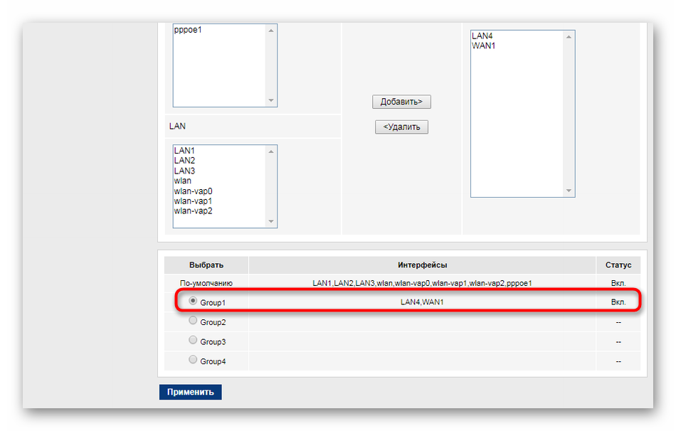Apply settings with Применить button
Viewport: 676px width, 431px height.
[190, 392]
